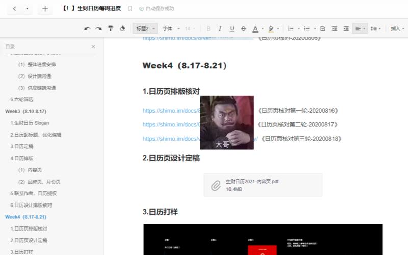Select 3.日历定稿 outline entry
The image size is (408, 255).
pyautogui.click(x=21, y=146)
